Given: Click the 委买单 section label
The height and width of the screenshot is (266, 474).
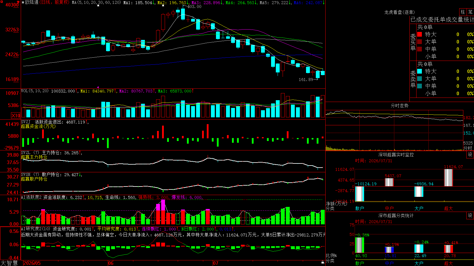Looking at the screenshot, I should (x=413, y=42).
